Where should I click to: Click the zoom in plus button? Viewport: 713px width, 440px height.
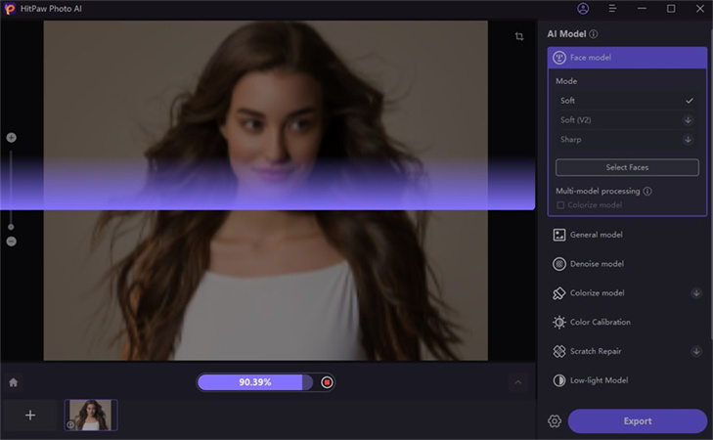coord(12,137)
